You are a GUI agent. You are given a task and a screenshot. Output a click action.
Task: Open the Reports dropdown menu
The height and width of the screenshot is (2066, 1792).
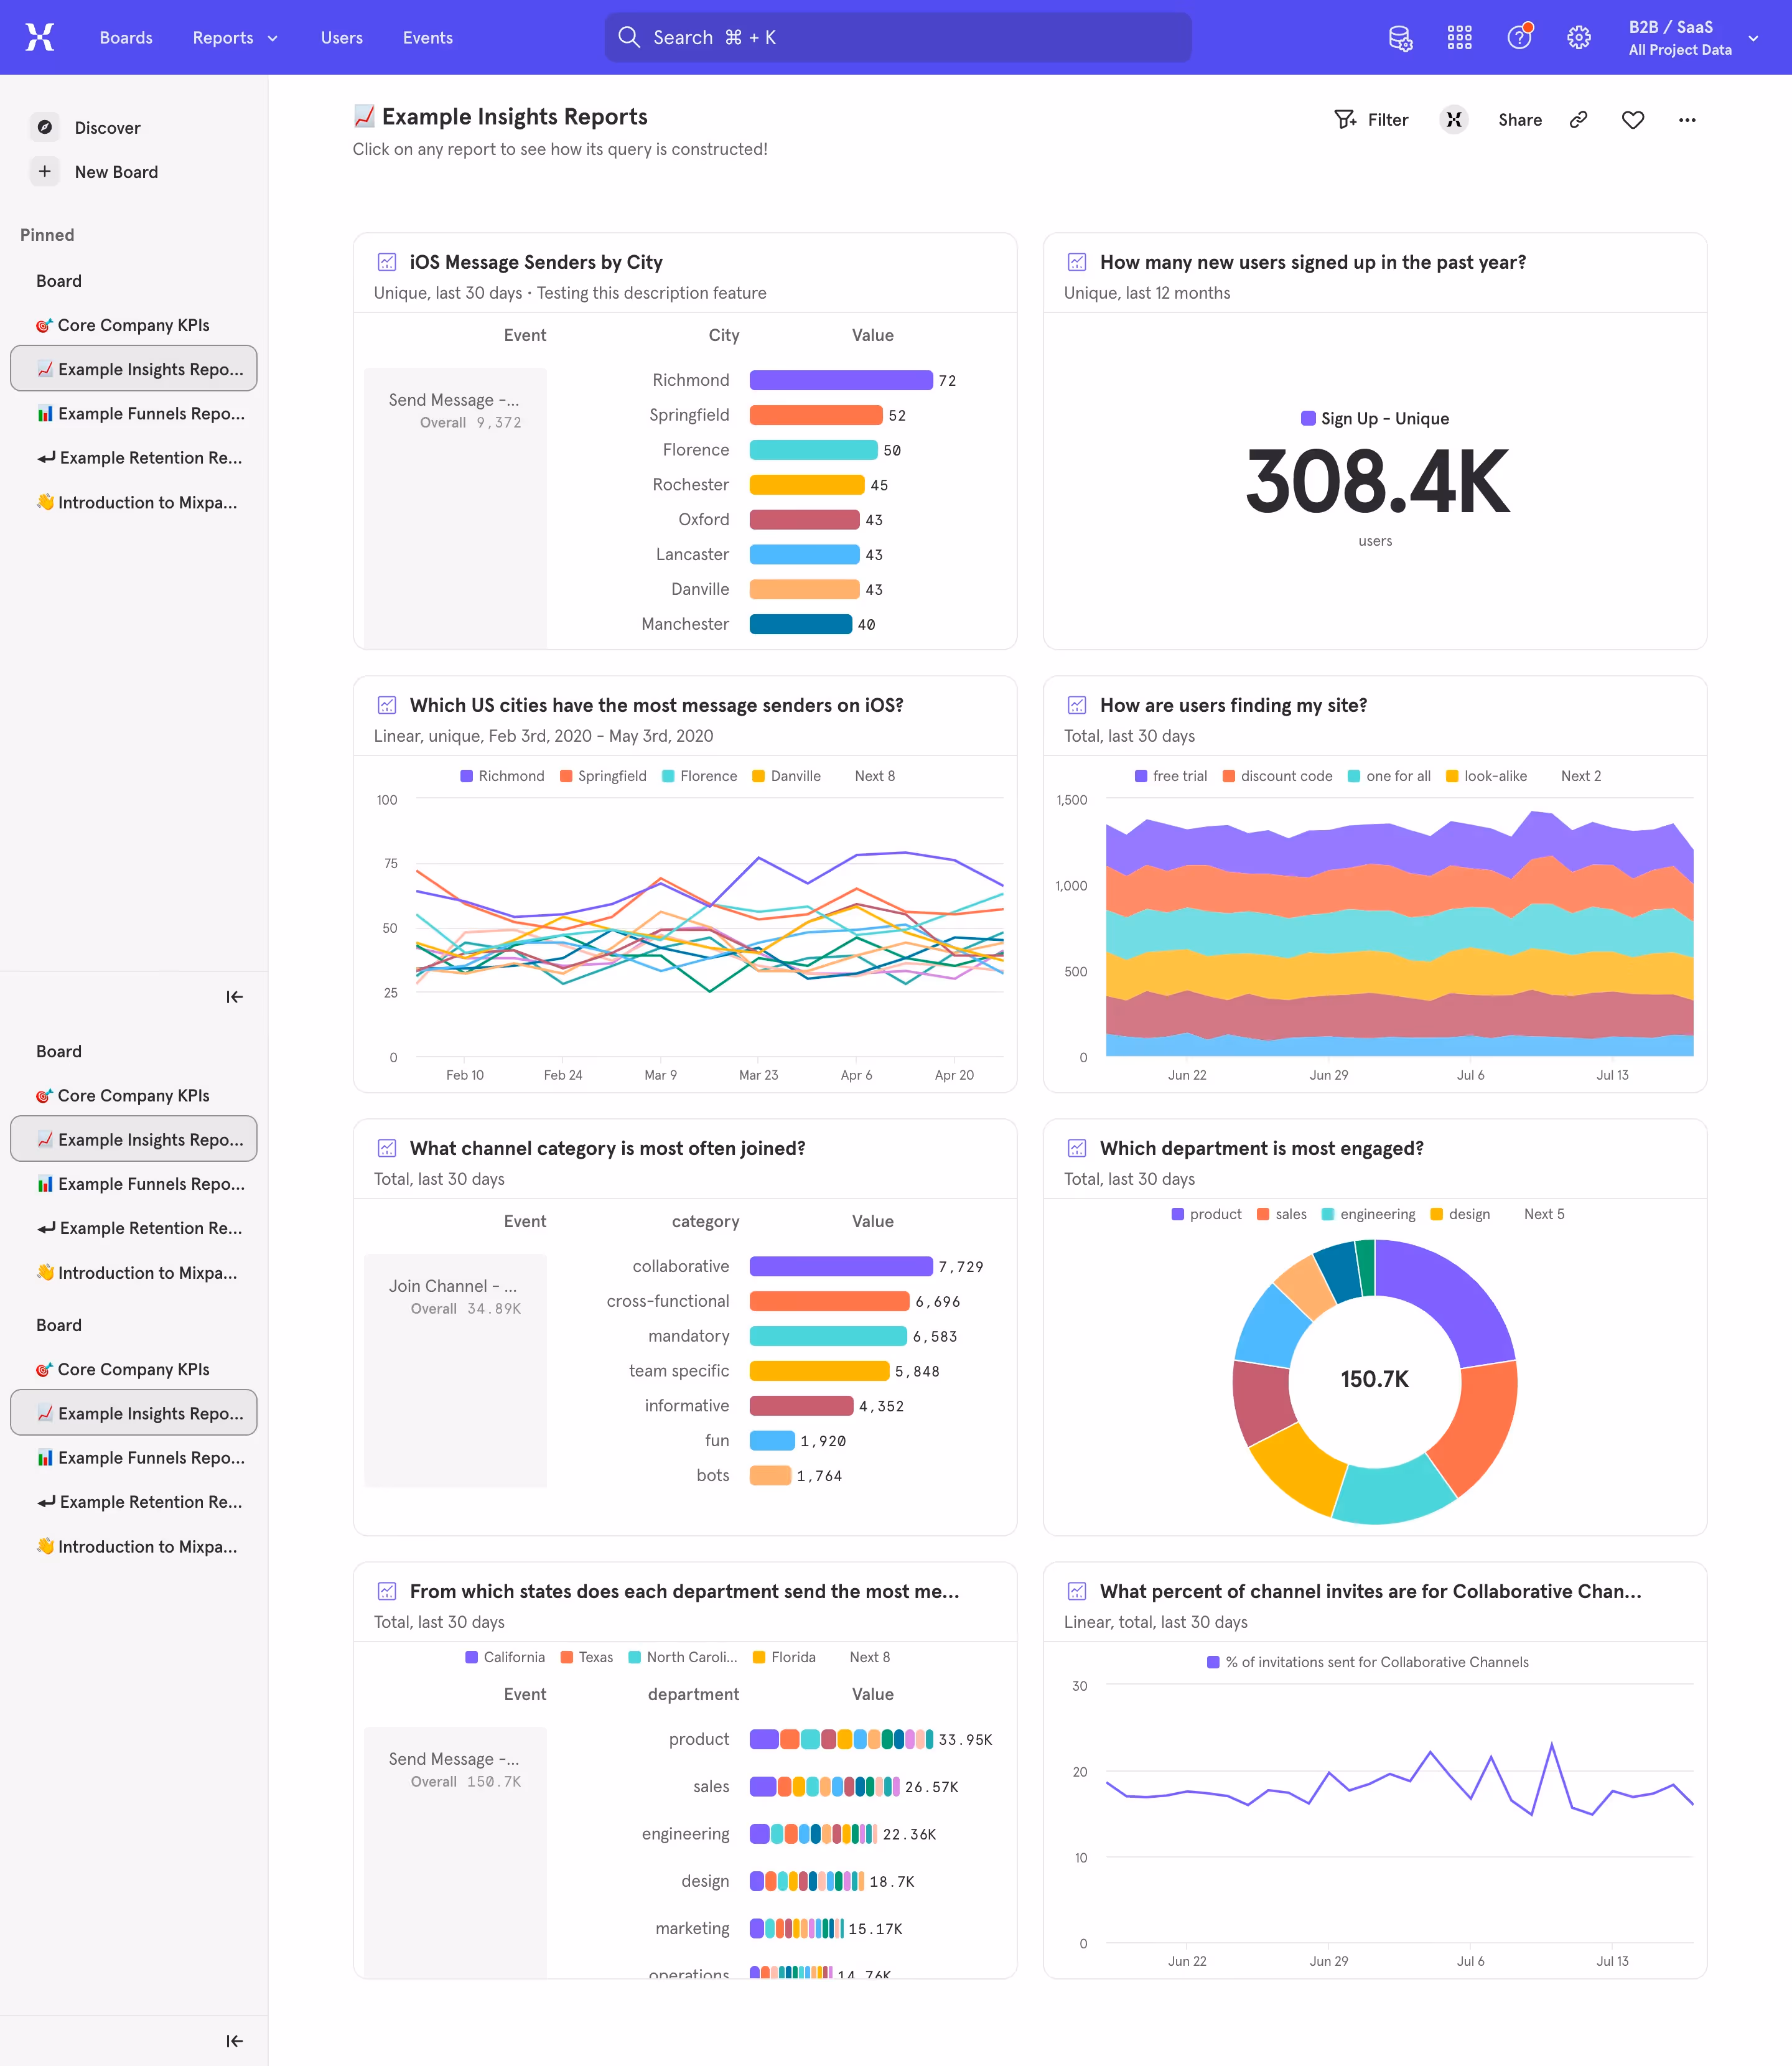click(x=234, y=37)
